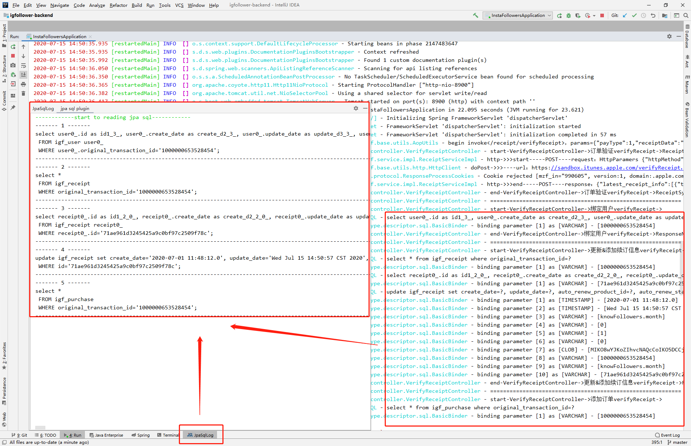The height and width of the screenshot is (446, 691).
Task: Rerun the application in the Run panel
Action: point(13,47)
